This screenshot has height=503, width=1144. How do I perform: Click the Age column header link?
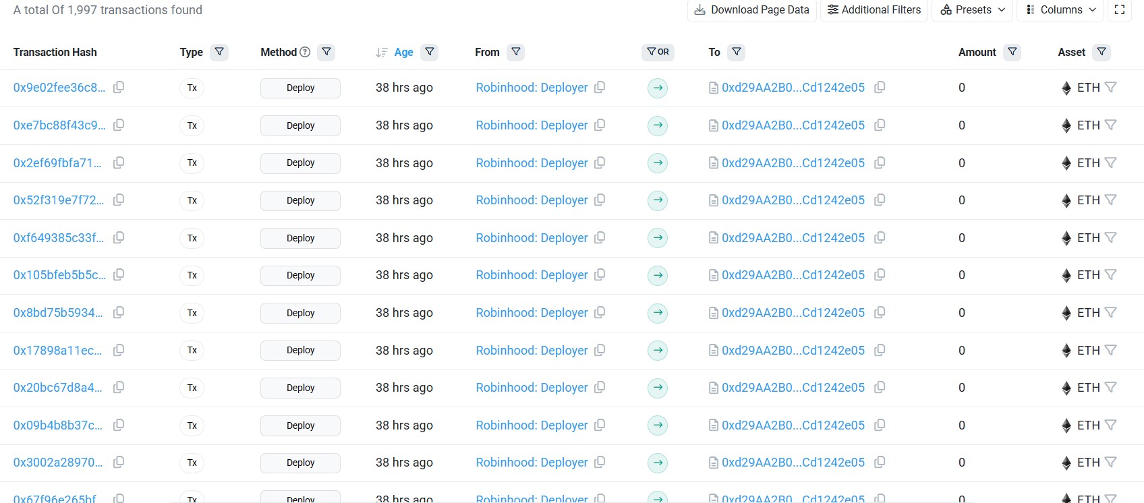pyautogui.click(x=403, y=53)
